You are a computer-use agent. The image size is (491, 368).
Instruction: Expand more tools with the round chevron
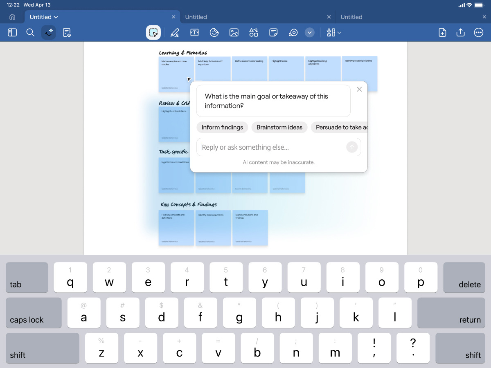point(310,33)
